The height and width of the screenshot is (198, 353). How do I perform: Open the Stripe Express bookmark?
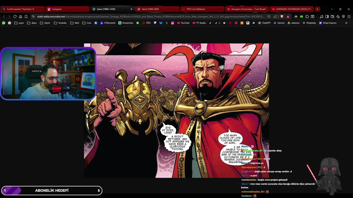click(x=328, y=23)
